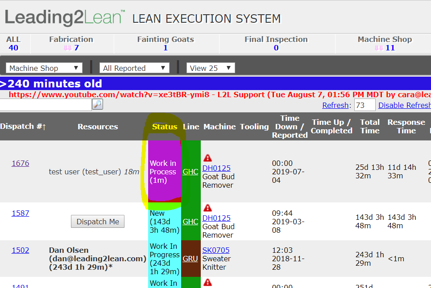Screen dimensions: 431x288
Task: Click the <1m response time value
Action: click(x=396, y=259)
